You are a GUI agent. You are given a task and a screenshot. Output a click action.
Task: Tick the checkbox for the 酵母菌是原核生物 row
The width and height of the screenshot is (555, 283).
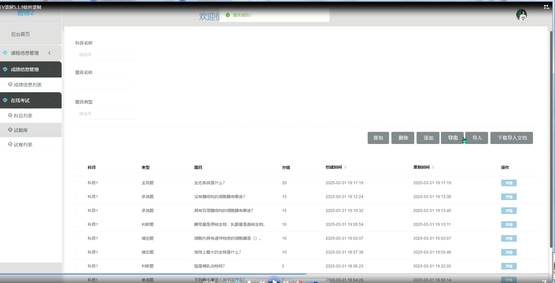pos(76,224)
